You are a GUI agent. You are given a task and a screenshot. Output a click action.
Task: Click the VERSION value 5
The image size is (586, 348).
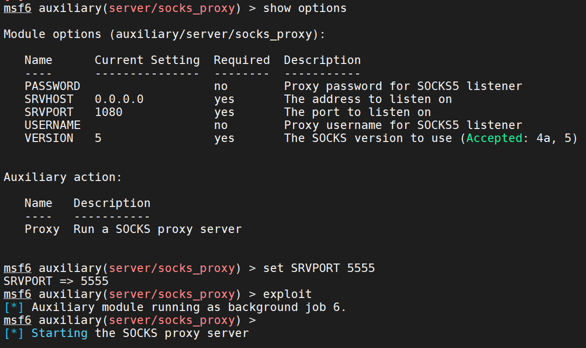point(98,138)
